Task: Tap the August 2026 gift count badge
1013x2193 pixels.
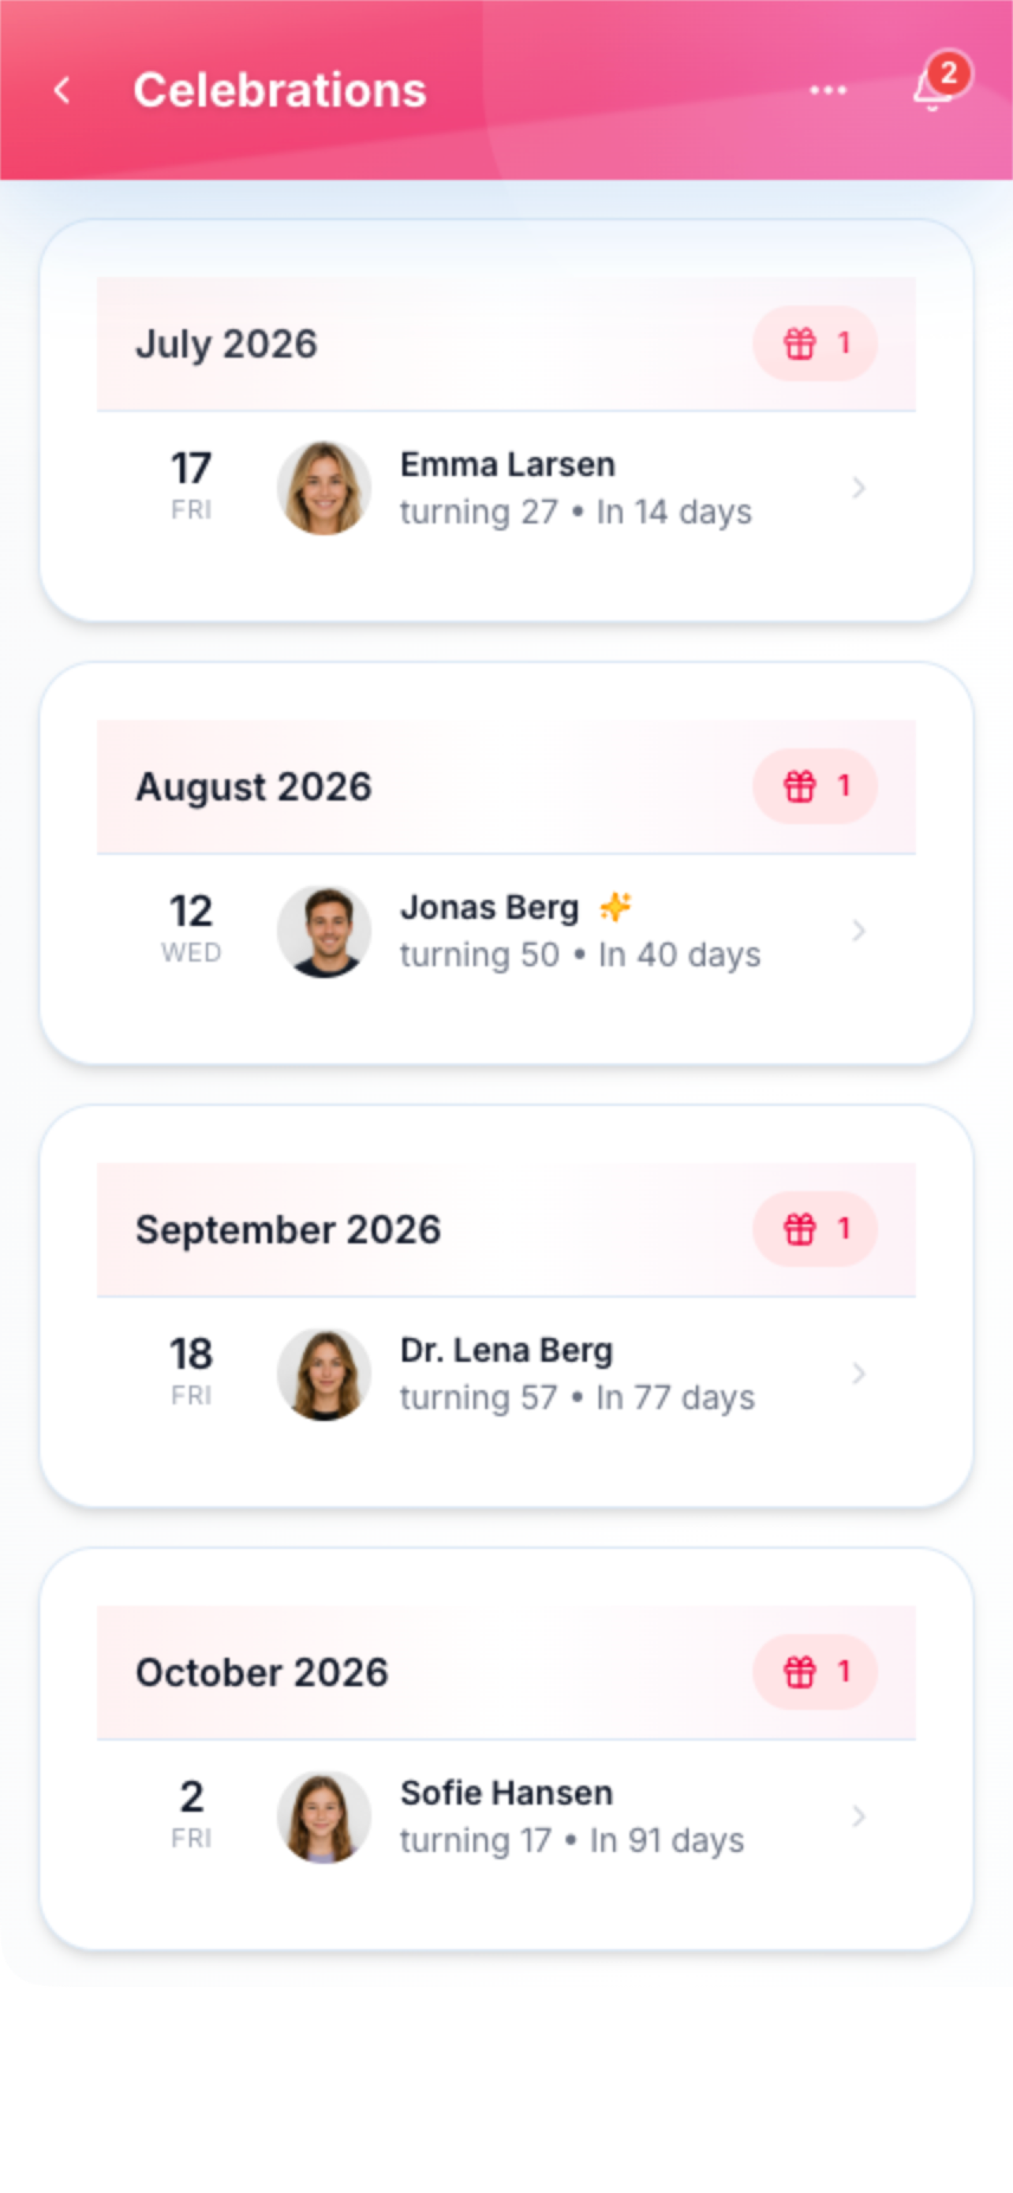Action: pos(815,785)
